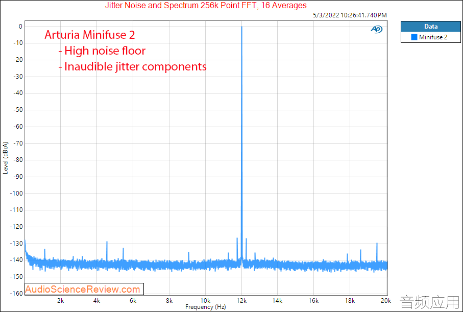
Task: Click the '-90' level tick label
Action: click(17, 177)
